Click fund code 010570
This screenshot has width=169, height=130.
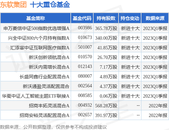(x=85, y=57)
